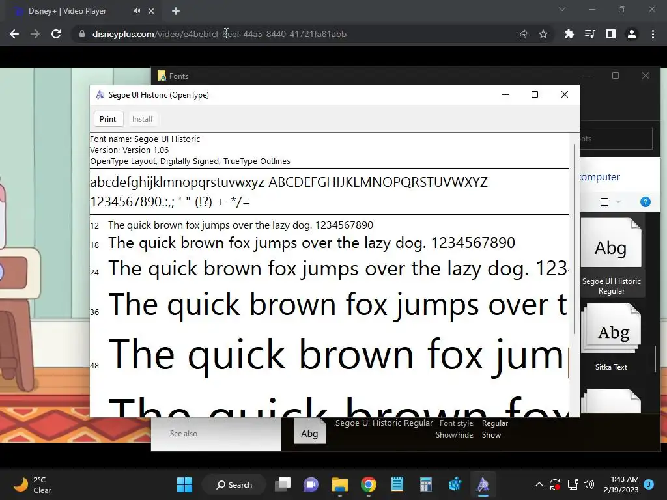Viewport: 667px width, 500px height.
Task: Click the Fonts window list scrollbar
Action: (655, 359)
